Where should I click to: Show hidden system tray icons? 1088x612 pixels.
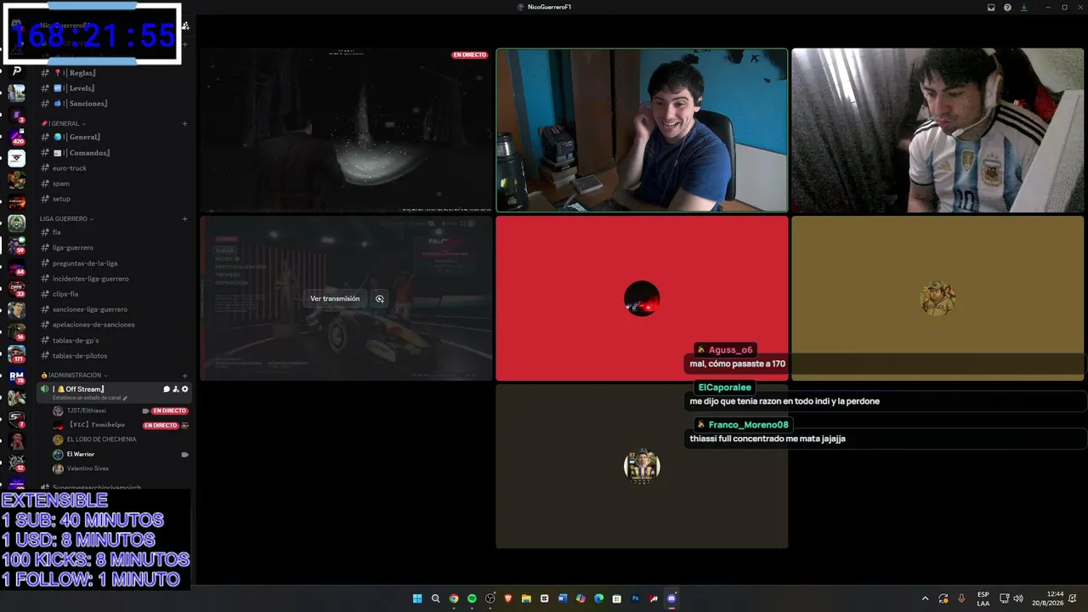tap(925, 598)
